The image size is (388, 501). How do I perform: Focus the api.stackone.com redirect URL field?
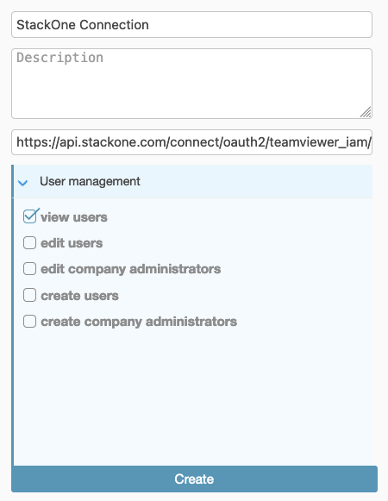[191, 142]
